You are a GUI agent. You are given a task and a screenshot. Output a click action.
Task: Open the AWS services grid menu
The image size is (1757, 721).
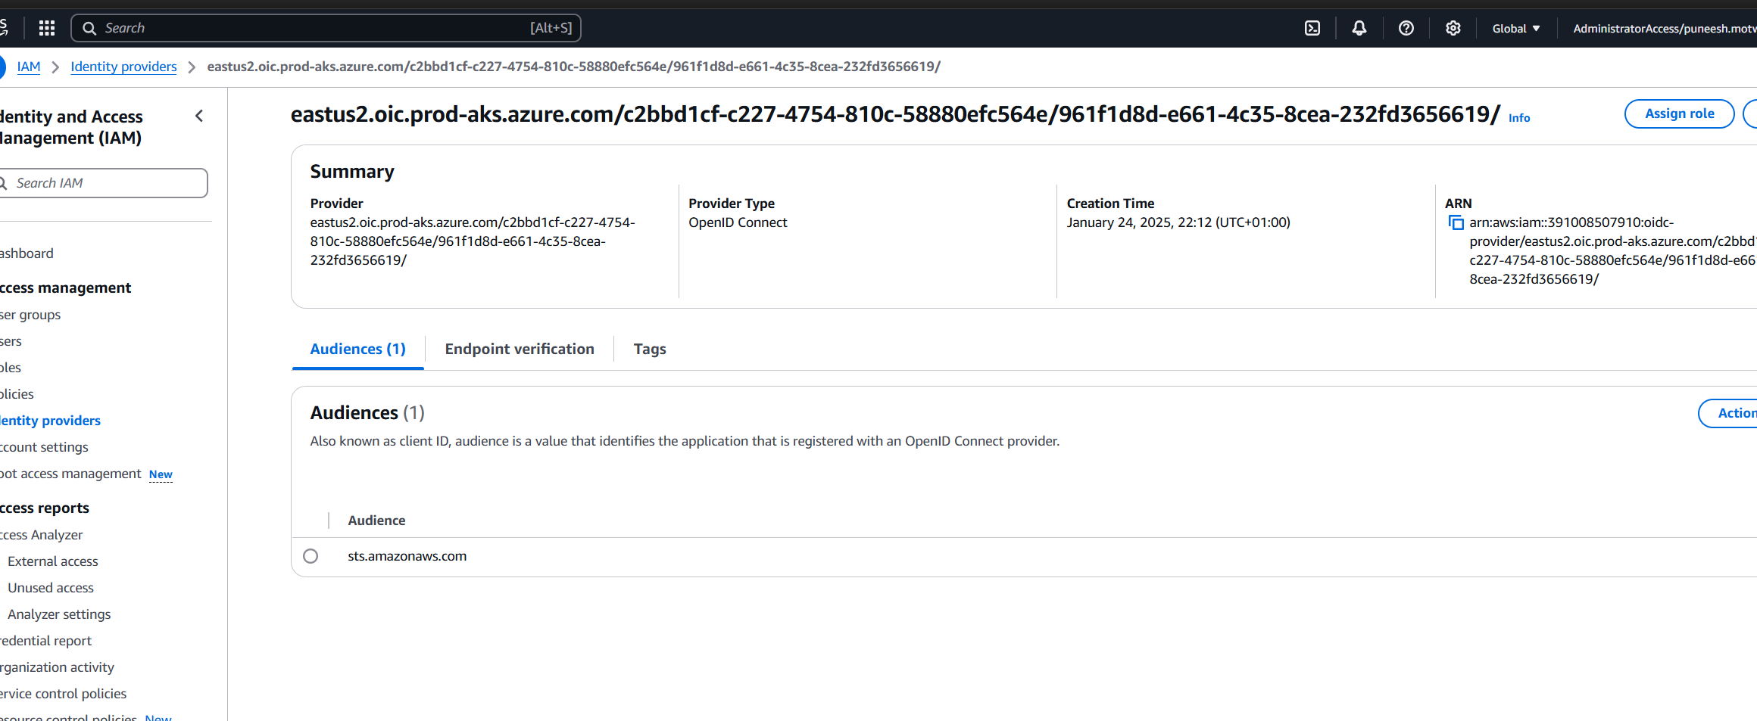(x=47, y=28)
